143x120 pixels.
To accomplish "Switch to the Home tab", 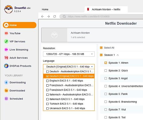I will pyautogui.click(x=45, y=9).
